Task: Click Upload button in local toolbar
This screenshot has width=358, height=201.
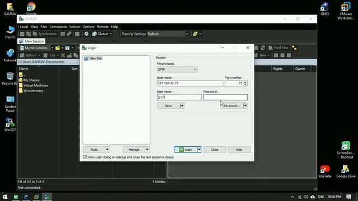Action: click(29, 55)
